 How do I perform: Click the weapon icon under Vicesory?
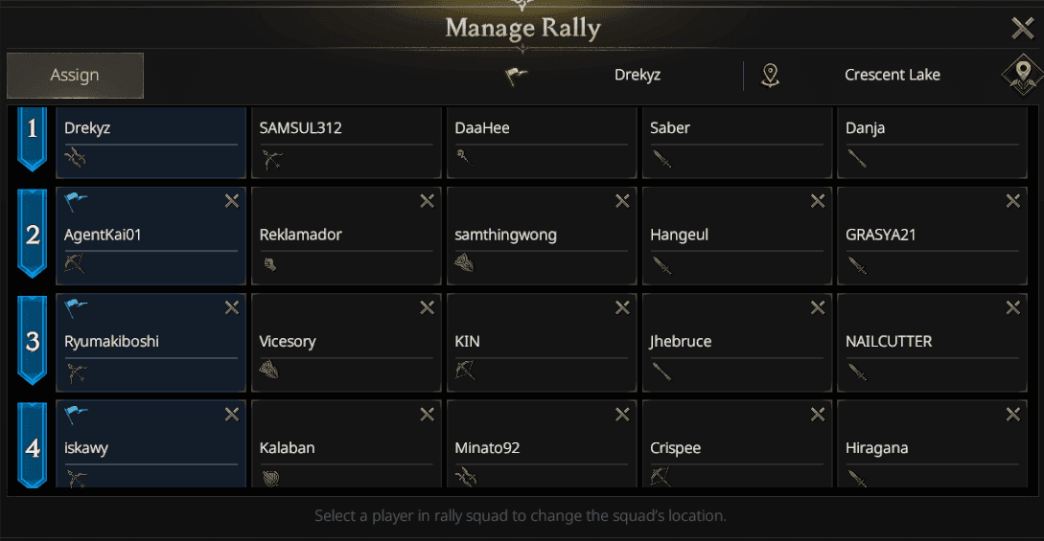[269, 371]
